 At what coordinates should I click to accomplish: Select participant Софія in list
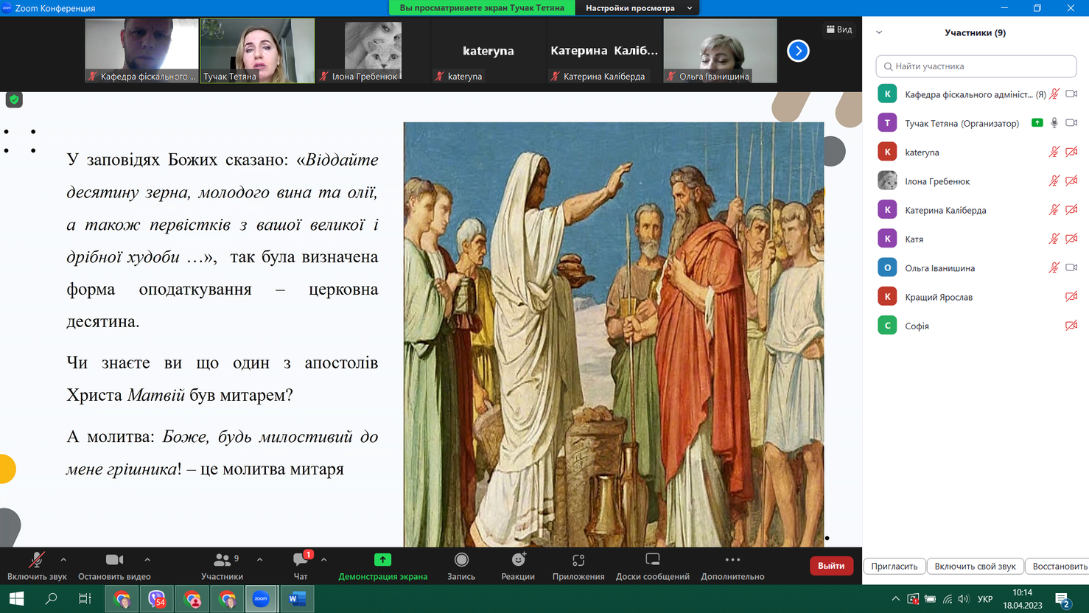(976, 326)
